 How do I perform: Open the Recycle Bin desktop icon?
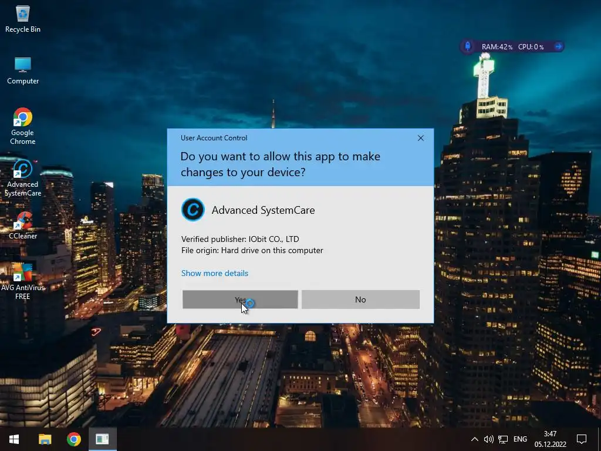click(23, 19)
